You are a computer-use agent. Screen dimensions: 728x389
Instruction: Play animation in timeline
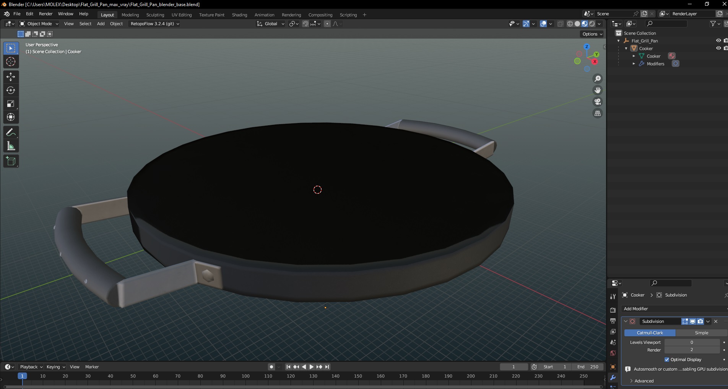(311, 367)
